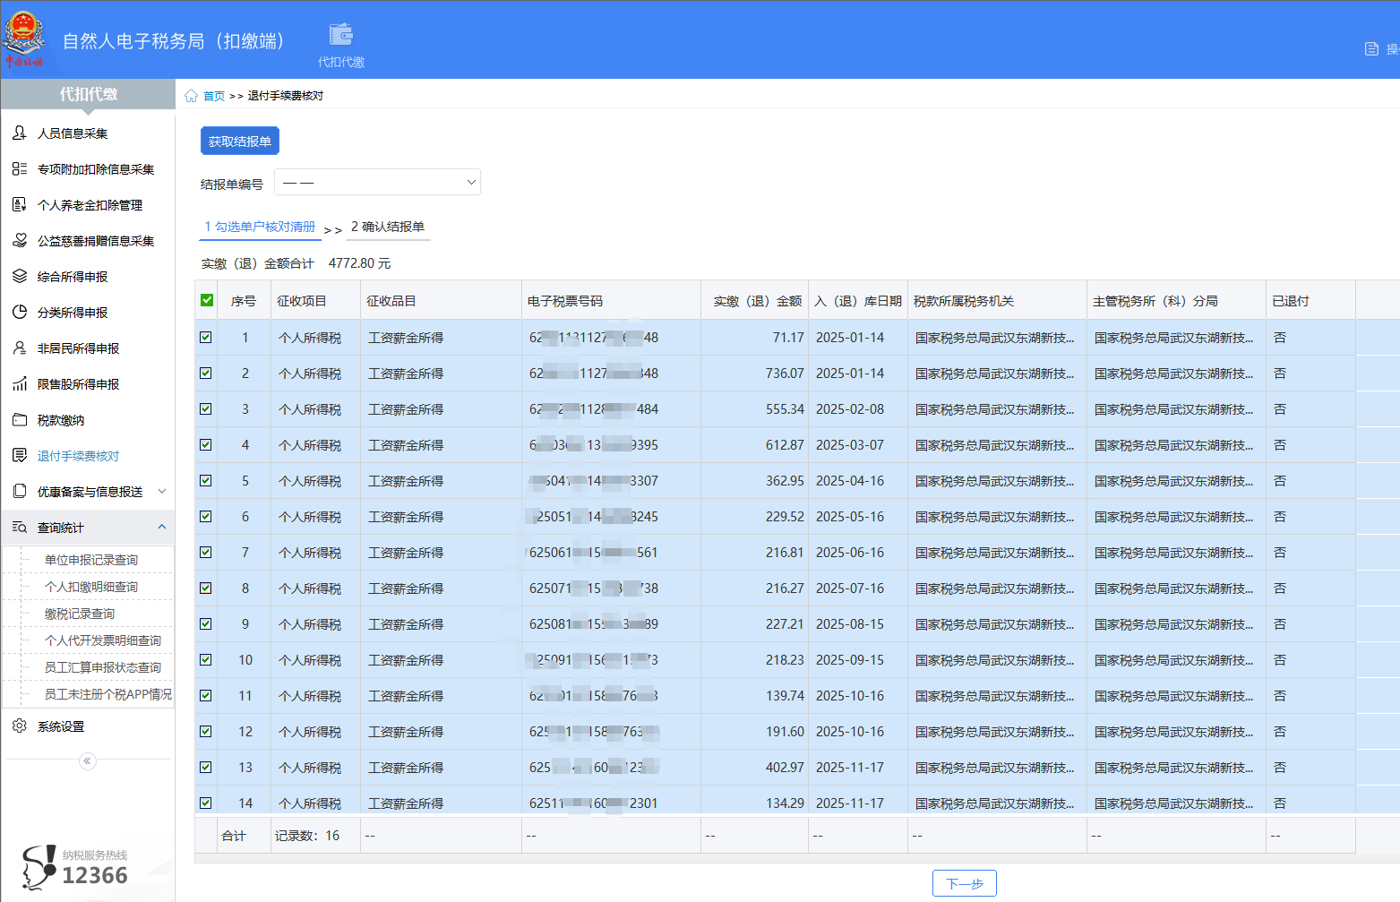Click the 优惠备案与信息报送 copy icon
Image resolution: width=1400 pixels, height=902 pixels.
(20, 491)
